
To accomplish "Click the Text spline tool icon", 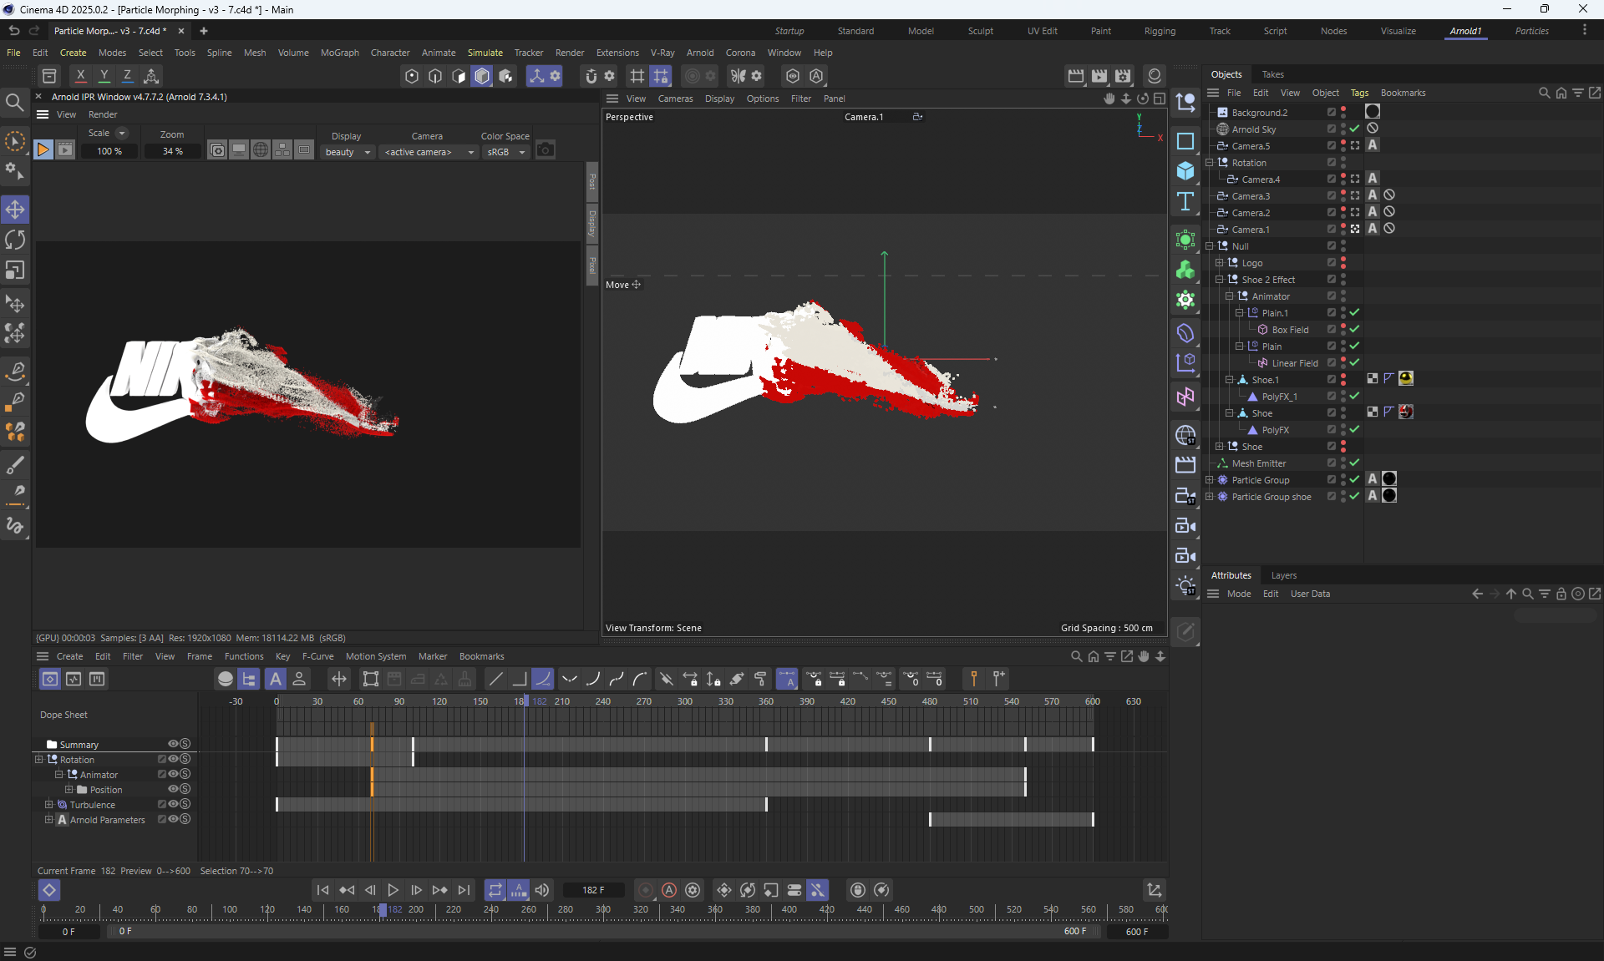I will (1185, 201).
